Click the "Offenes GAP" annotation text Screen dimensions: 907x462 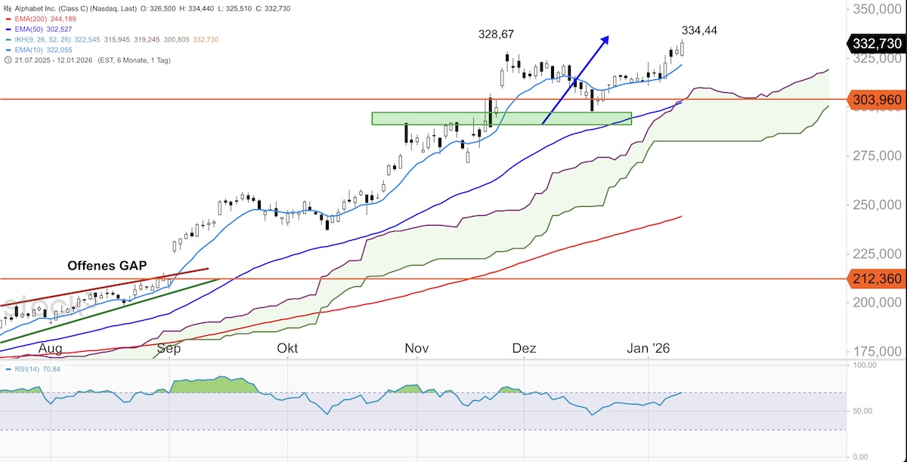coord(107,266)
